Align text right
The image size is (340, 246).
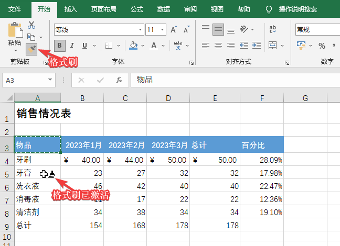pyautogui.click(x=231, y=46)
